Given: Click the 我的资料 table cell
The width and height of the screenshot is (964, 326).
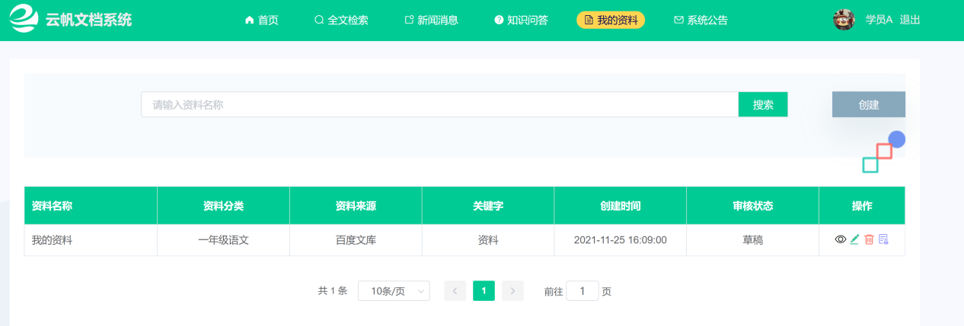Looking at the screenshot, I should coord(91,240).
